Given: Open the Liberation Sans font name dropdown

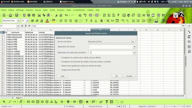Looking at the screenshot, I should (x=18, y=21).
